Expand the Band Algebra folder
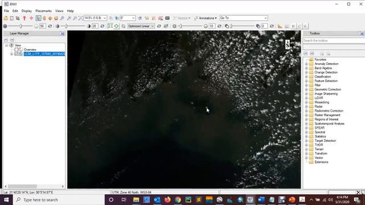This screenshot has width=365, height=205. [306, 68]
